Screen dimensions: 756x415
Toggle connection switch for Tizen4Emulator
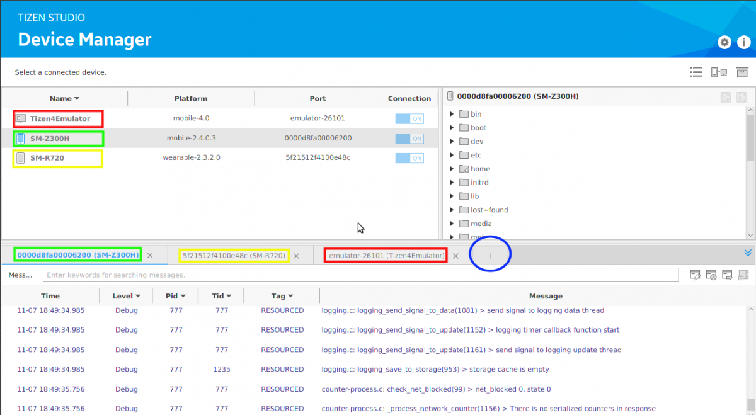coord(409,118)
